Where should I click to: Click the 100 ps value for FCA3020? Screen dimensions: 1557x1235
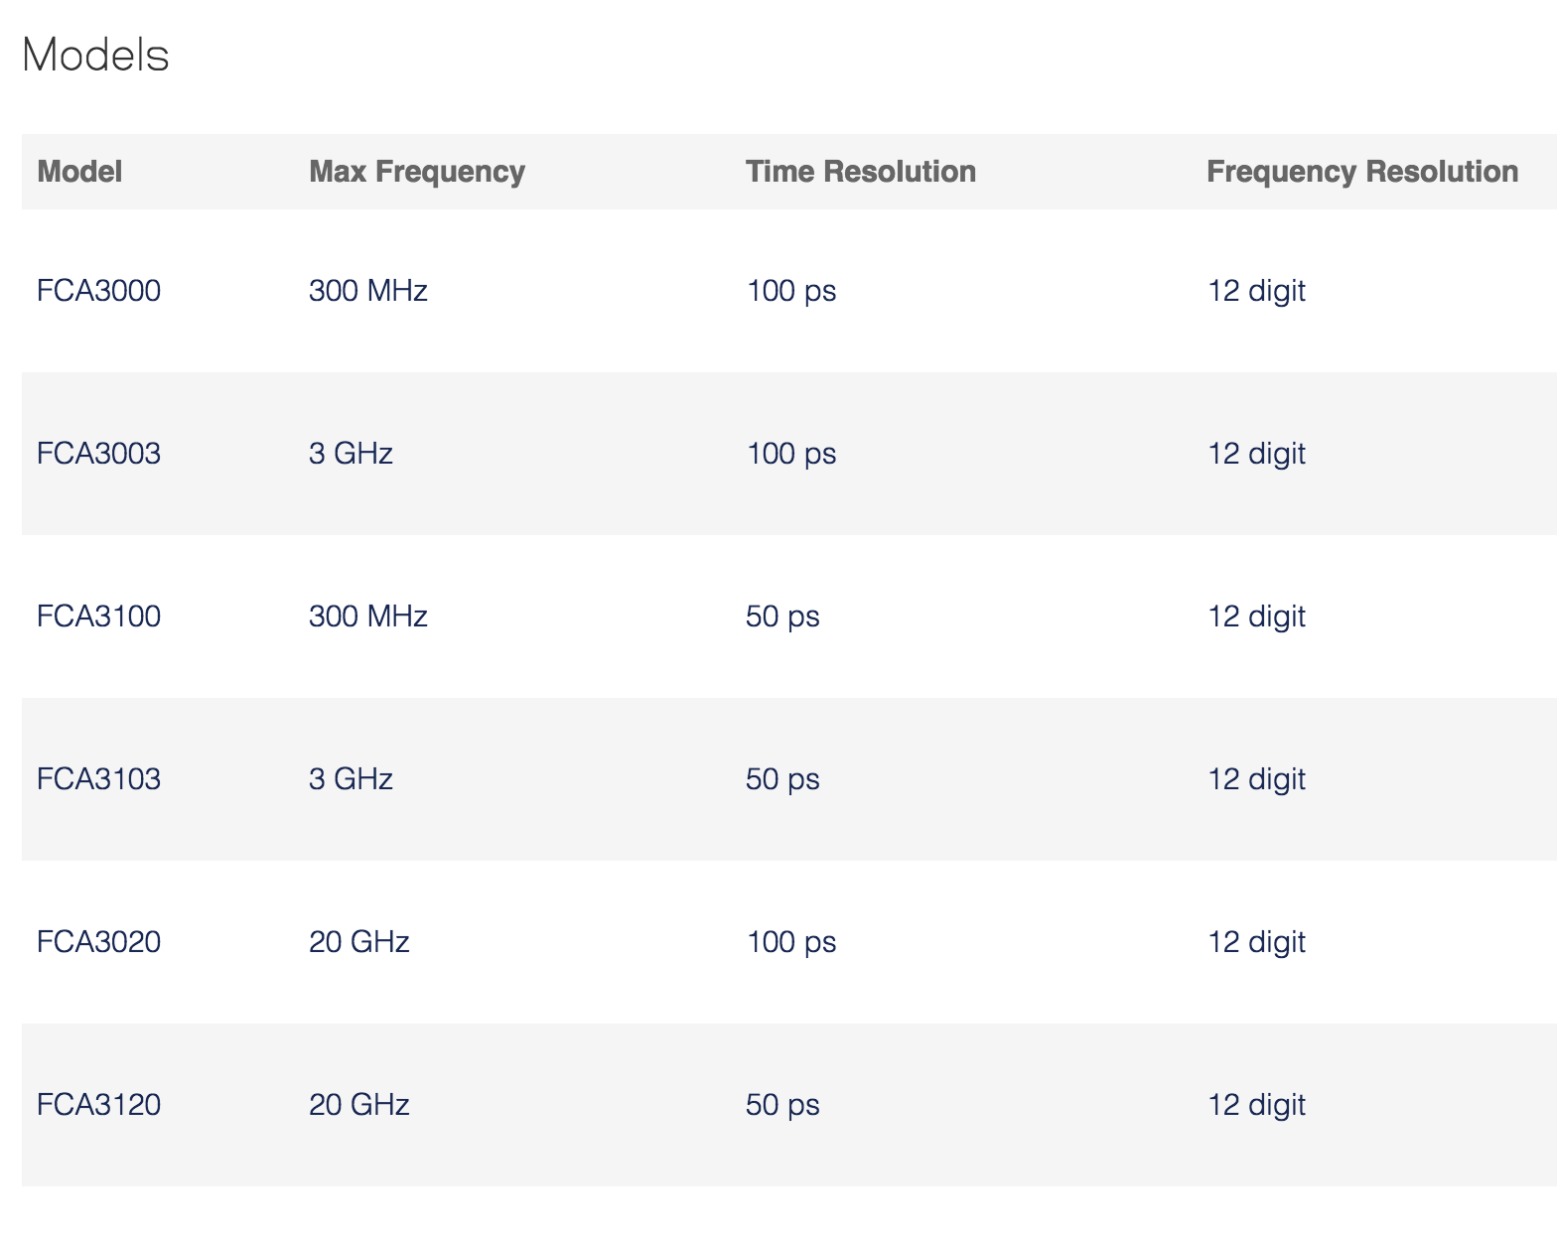(791, 942)
